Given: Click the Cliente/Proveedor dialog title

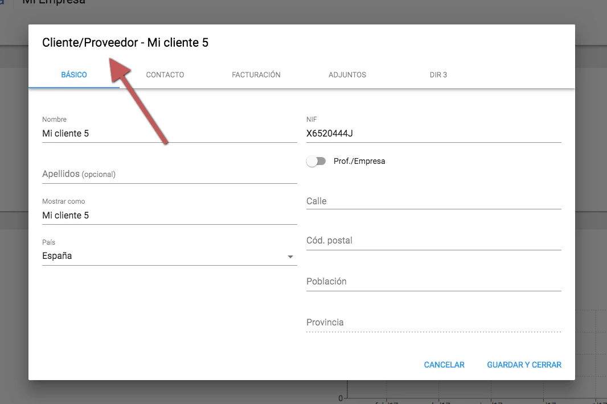Looking at the screenshot, I should pyautogui.click(x=125, y=43).
